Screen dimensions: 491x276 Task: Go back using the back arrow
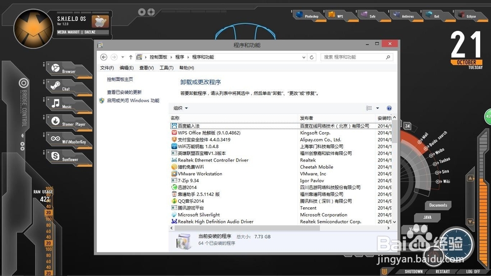(104, 57)
